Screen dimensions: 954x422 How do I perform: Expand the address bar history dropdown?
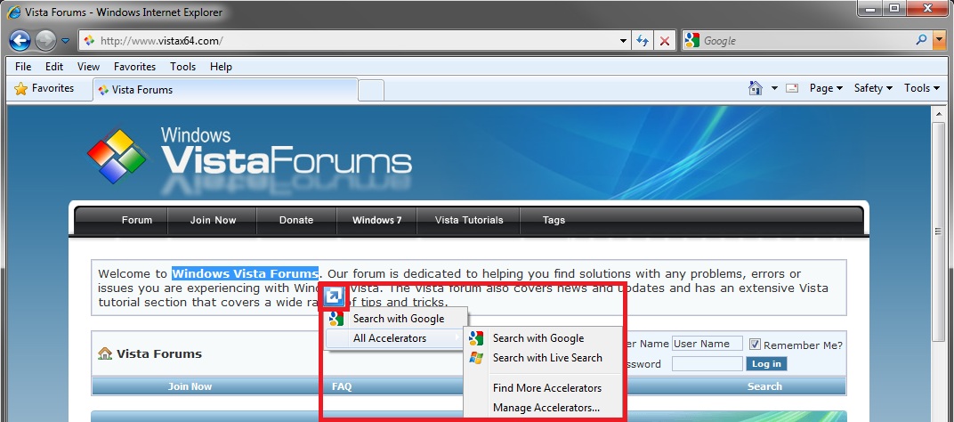(623, 41)
